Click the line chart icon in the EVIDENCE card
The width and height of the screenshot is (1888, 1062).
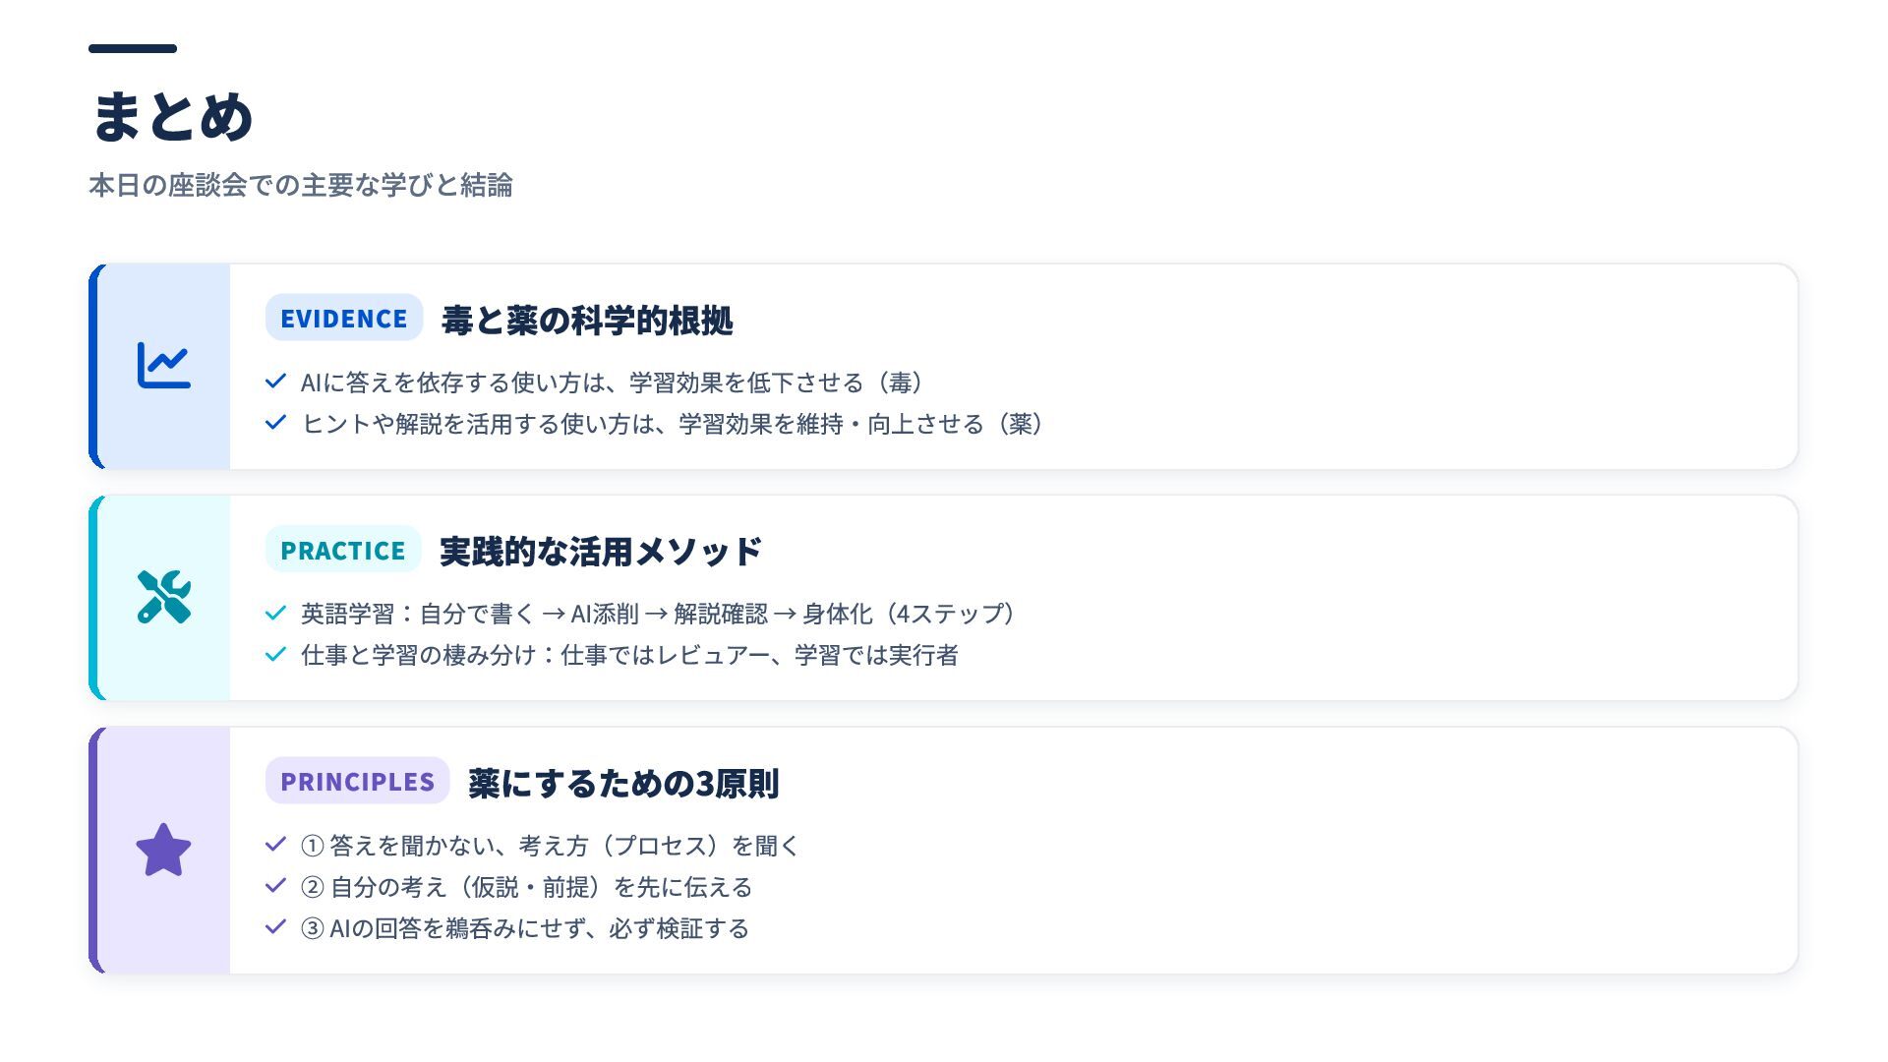coord(163,366)
